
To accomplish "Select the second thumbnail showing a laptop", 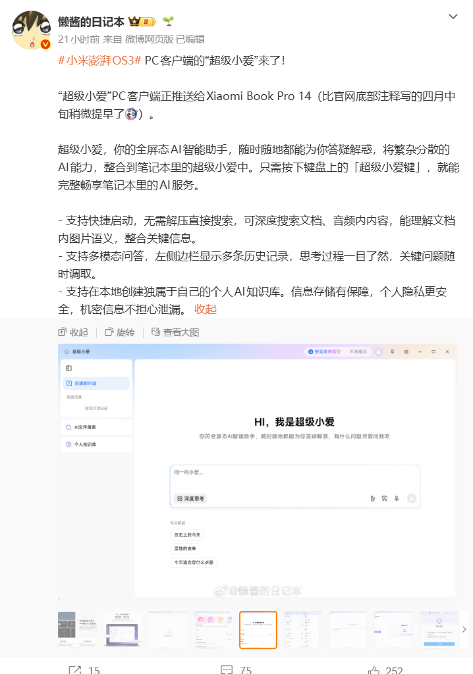I will pyautogui.click(x=123, y=630).
